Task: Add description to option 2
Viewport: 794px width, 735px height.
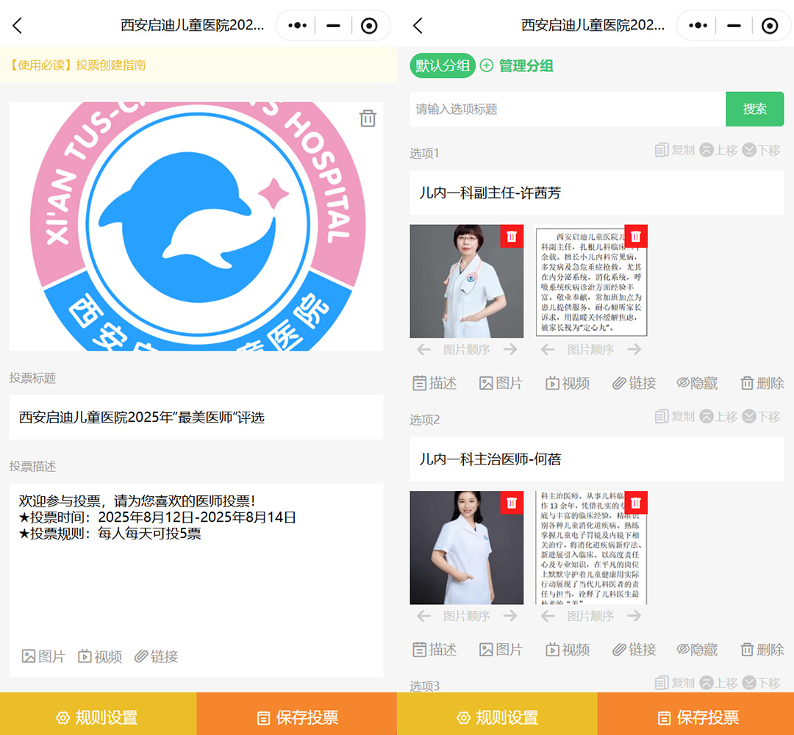Action: (434, 650)
